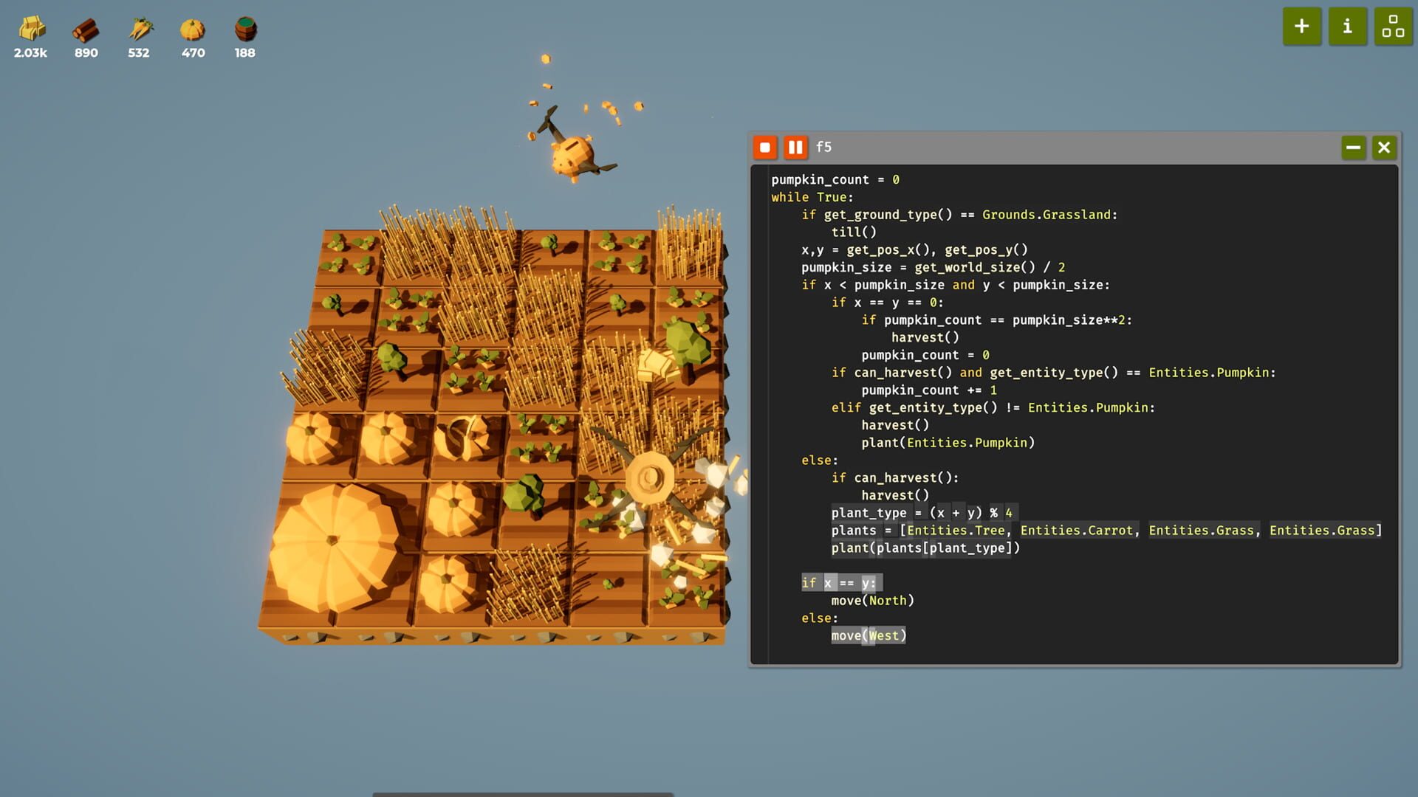
Task: Click the f5 window title to rename it
Action: pos(823,147)
